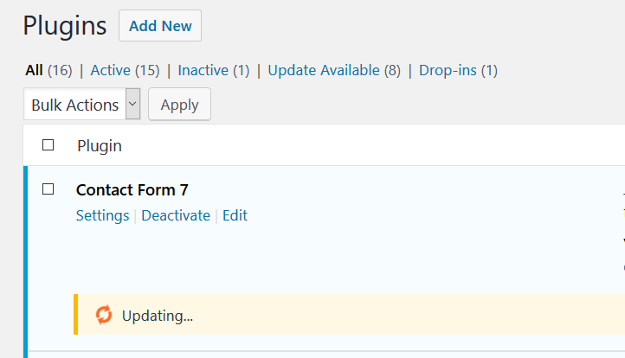Filter by All plugins
The image size is (625, 358).
(x=35, y=71)
